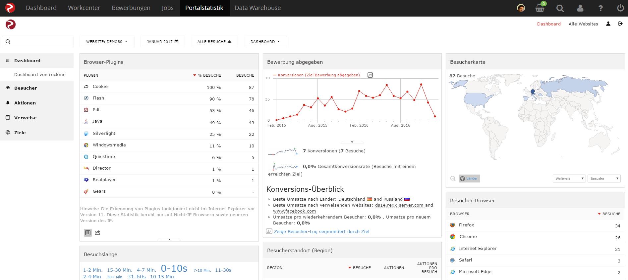Screen dimensions: 628x280
Task: Click the search magnifier in top bar
Action: click(560, 8)
